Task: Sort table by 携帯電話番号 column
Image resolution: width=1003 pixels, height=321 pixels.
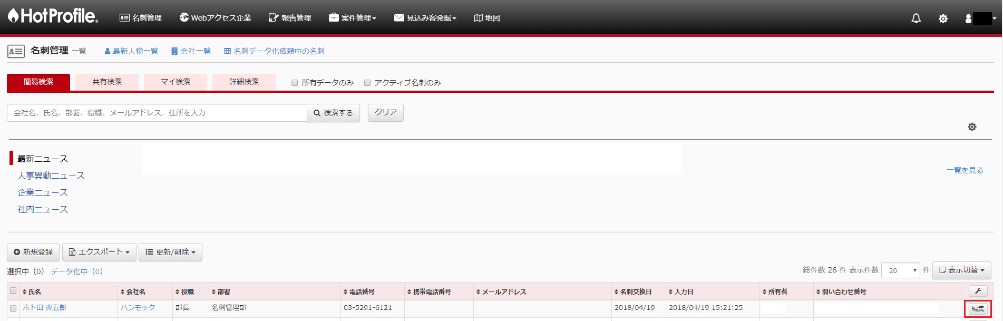Action: coord(429,291)
